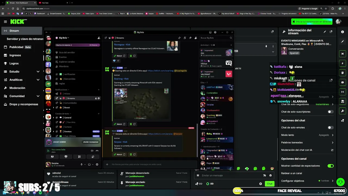Focus the Buscar Big Bola search box
Screen dimensions: 348x196
point(216,38)
